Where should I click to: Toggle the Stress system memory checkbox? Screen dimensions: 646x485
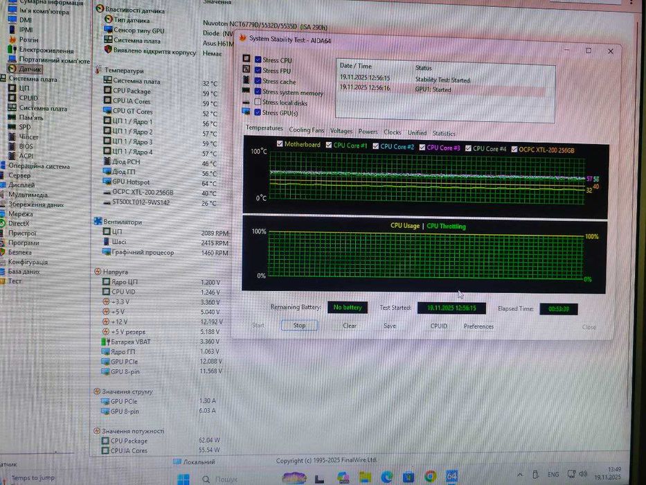(x=258, y=91)
